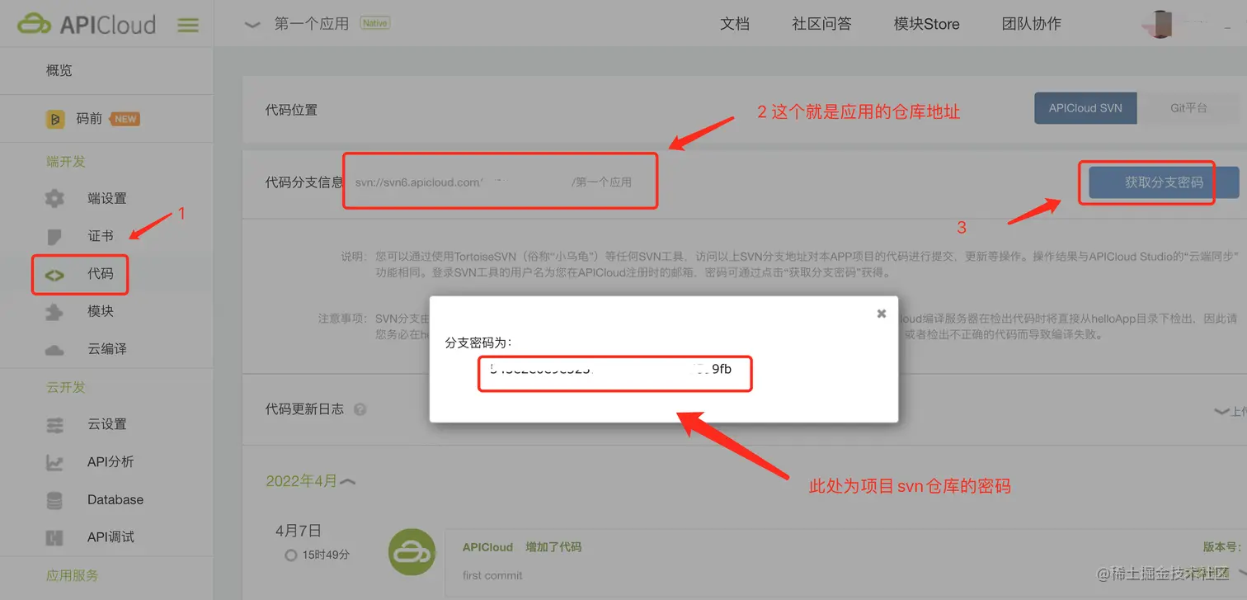This screenshot has width=1247, height=600.
Task: Select the 15时49分 commit radio marker
Action: 290,555
